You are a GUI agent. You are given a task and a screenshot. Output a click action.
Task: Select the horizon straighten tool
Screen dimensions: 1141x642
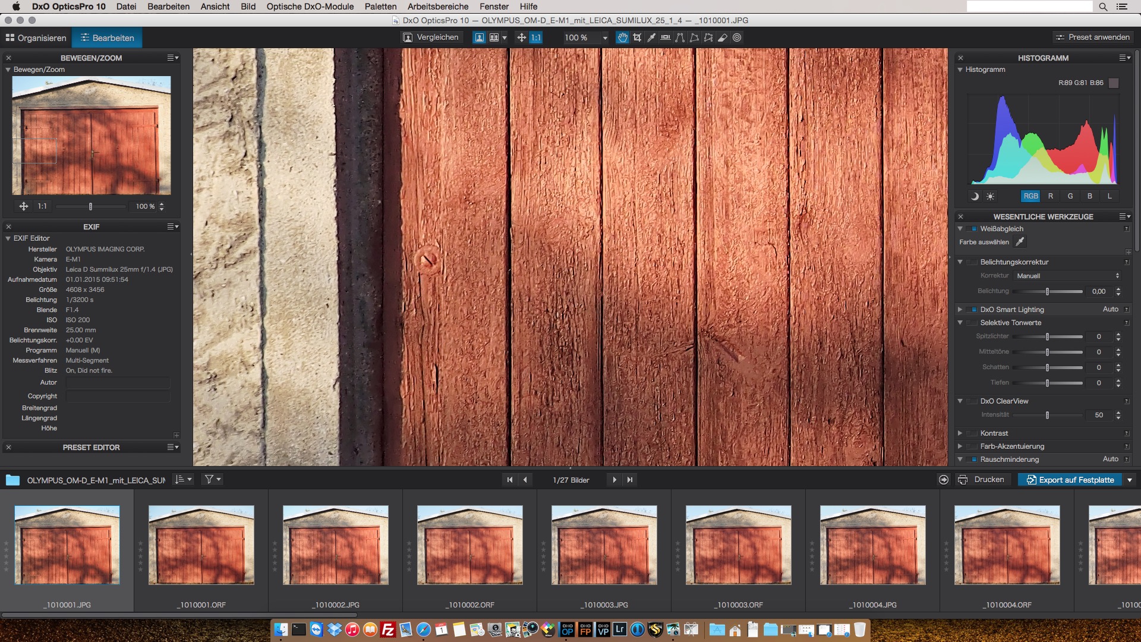pyautogui.click(x=666, y=37)
